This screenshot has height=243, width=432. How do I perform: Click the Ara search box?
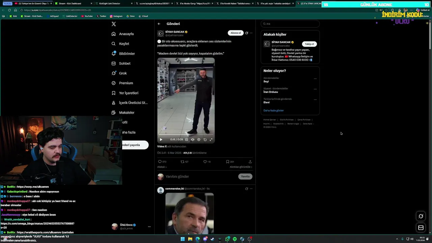click(290, 24)
